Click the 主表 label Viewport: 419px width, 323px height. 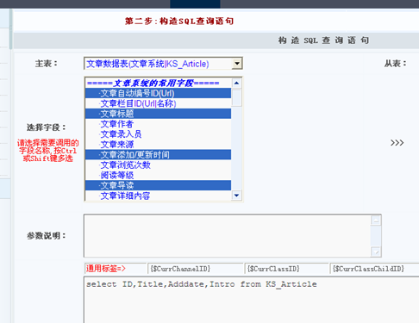47,64
